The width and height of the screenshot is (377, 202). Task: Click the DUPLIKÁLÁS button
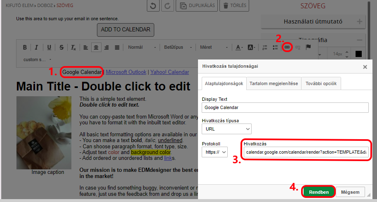(197, 5)
